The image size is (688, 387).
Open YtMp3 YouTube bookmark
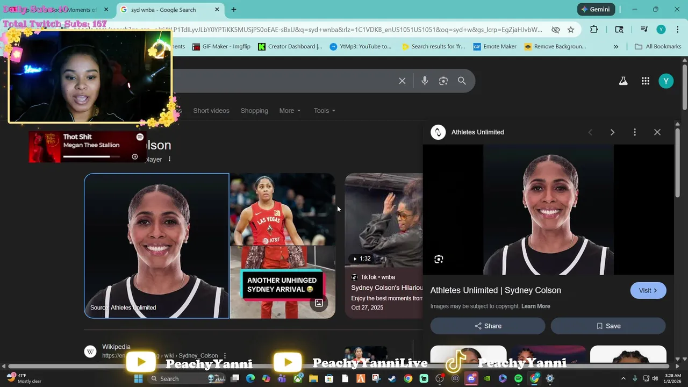(x=361, y=47)
